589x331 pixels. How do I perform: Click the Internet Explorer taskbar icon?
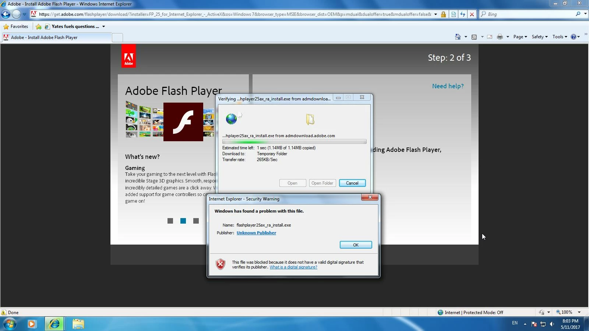click(54, 324)
